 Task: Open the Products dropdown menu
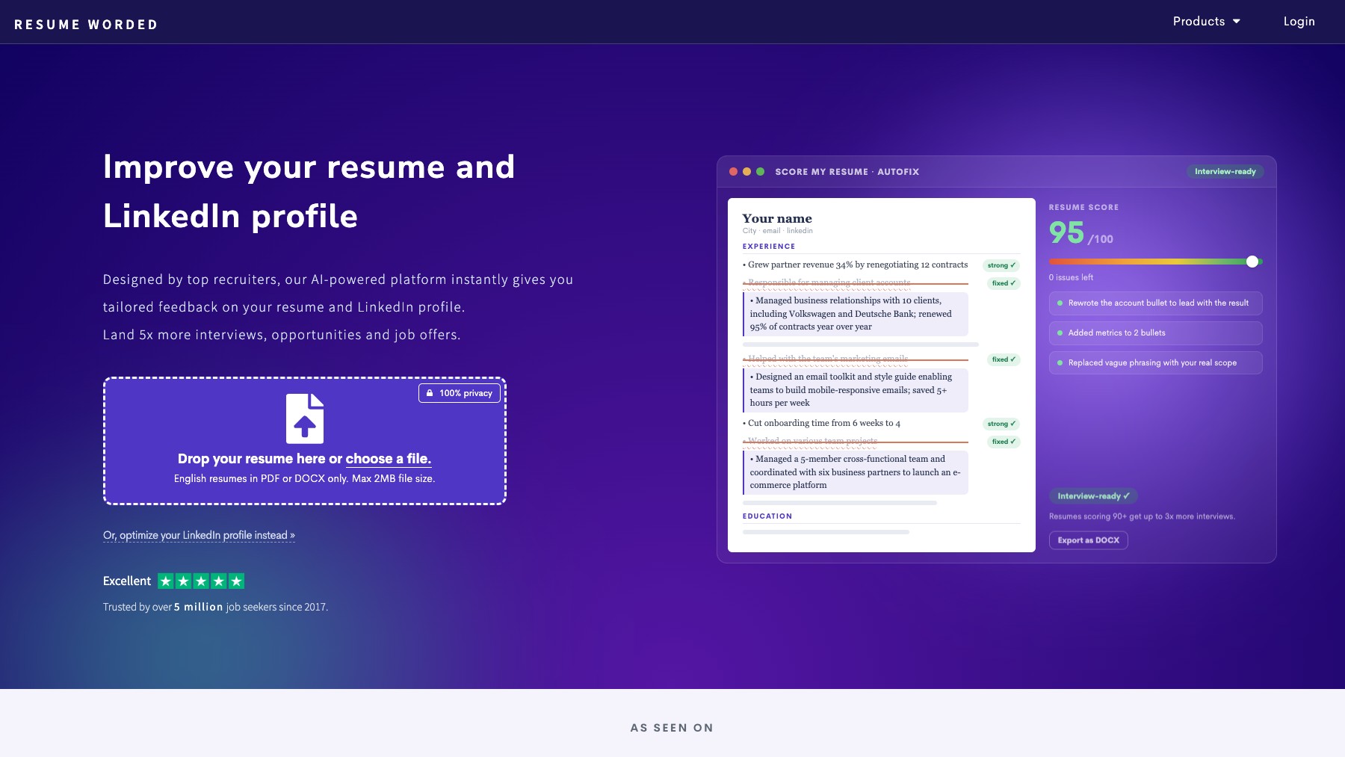1206,22
